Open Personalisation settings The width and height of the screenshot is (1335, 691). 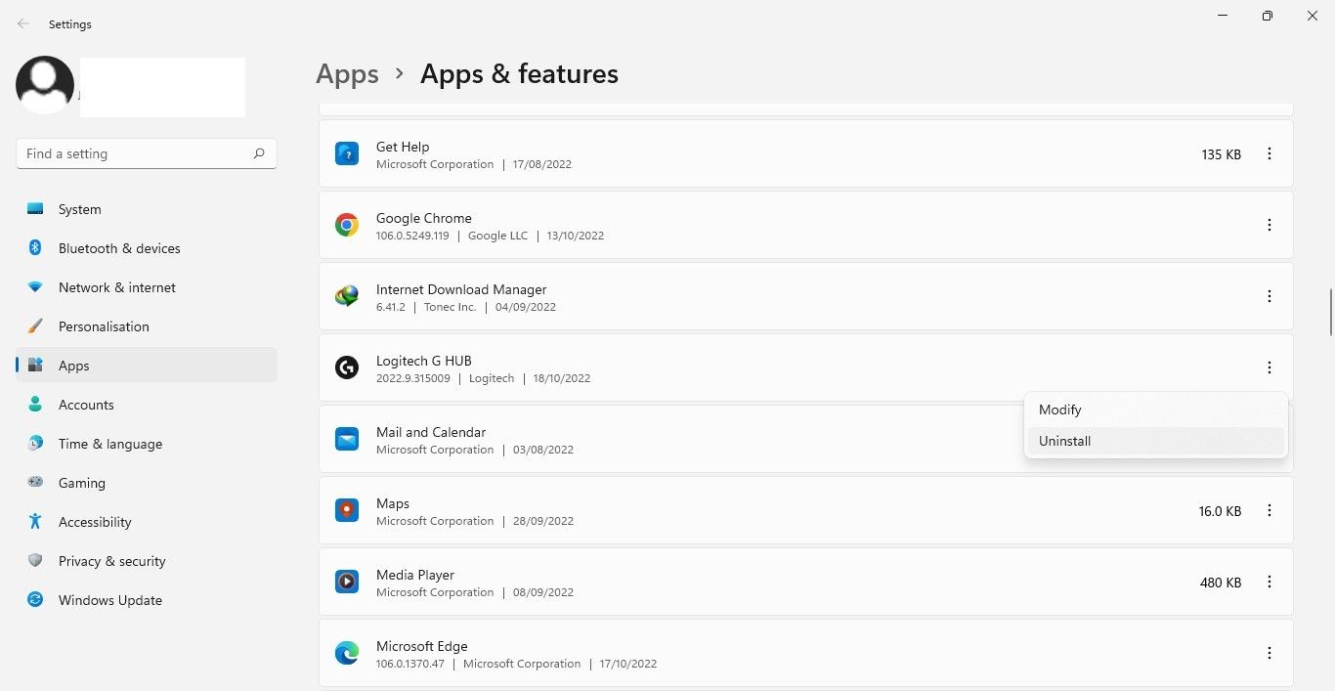point(147,326)
